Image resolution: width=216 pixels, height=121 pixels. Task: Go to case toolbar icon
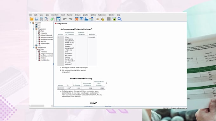point(82,19)
